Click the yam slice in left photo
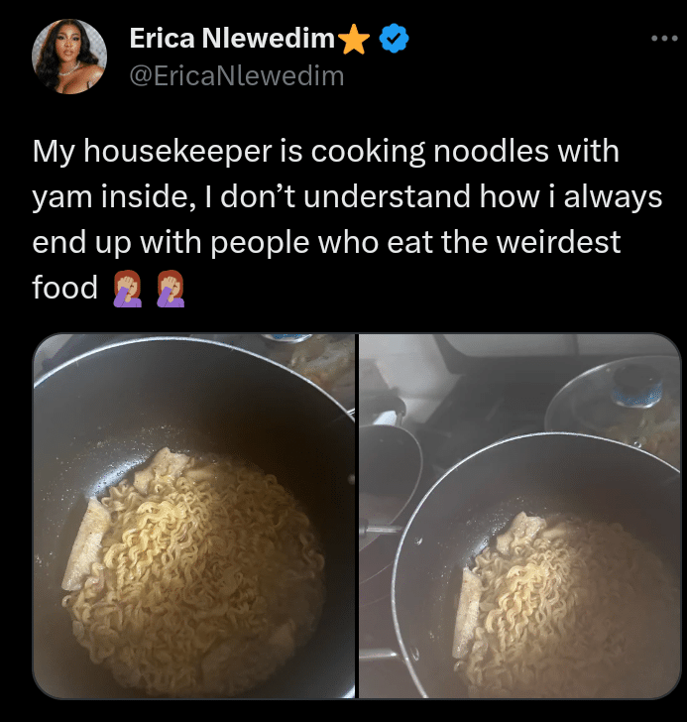 tap(86, 545)
